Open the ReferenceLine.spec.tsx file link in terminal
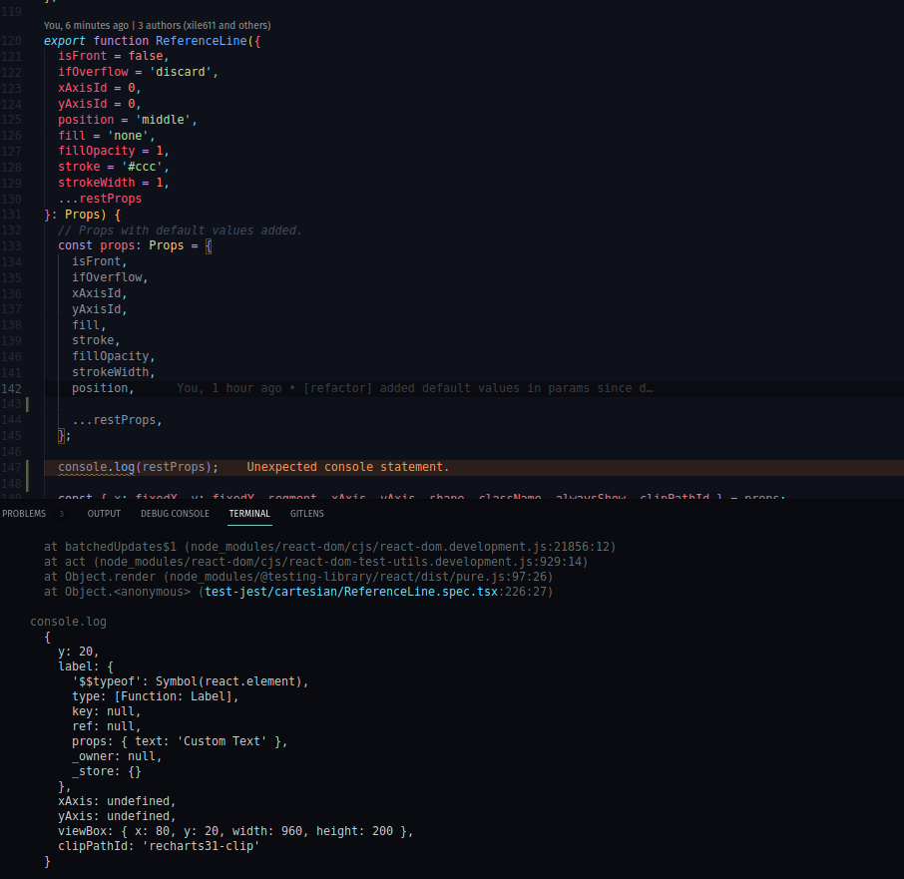This screenshot has width=904, height=879. click(351, 592)
